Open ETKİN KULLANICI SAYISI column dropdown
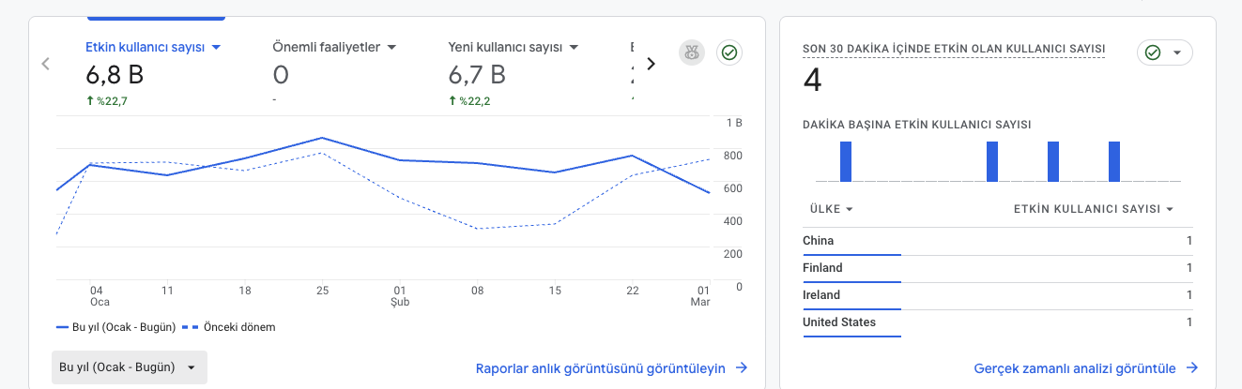Image resolution: width=1242 pixels, height=389 pixels. click(1094, 209)
